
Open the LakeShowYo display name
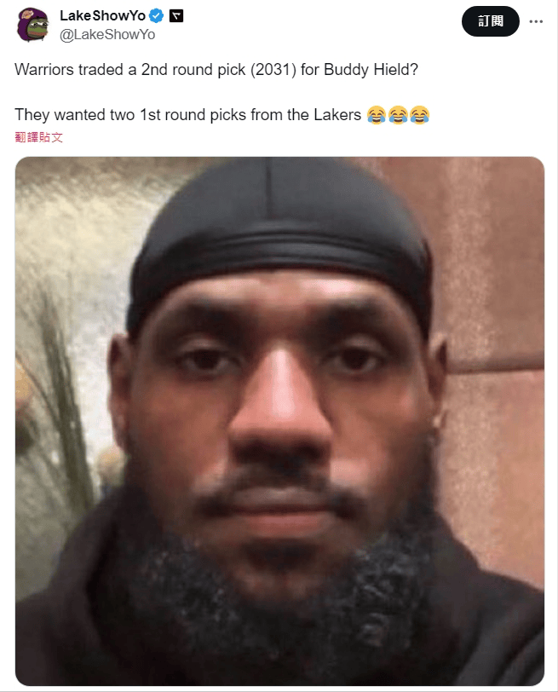(102, 16)
